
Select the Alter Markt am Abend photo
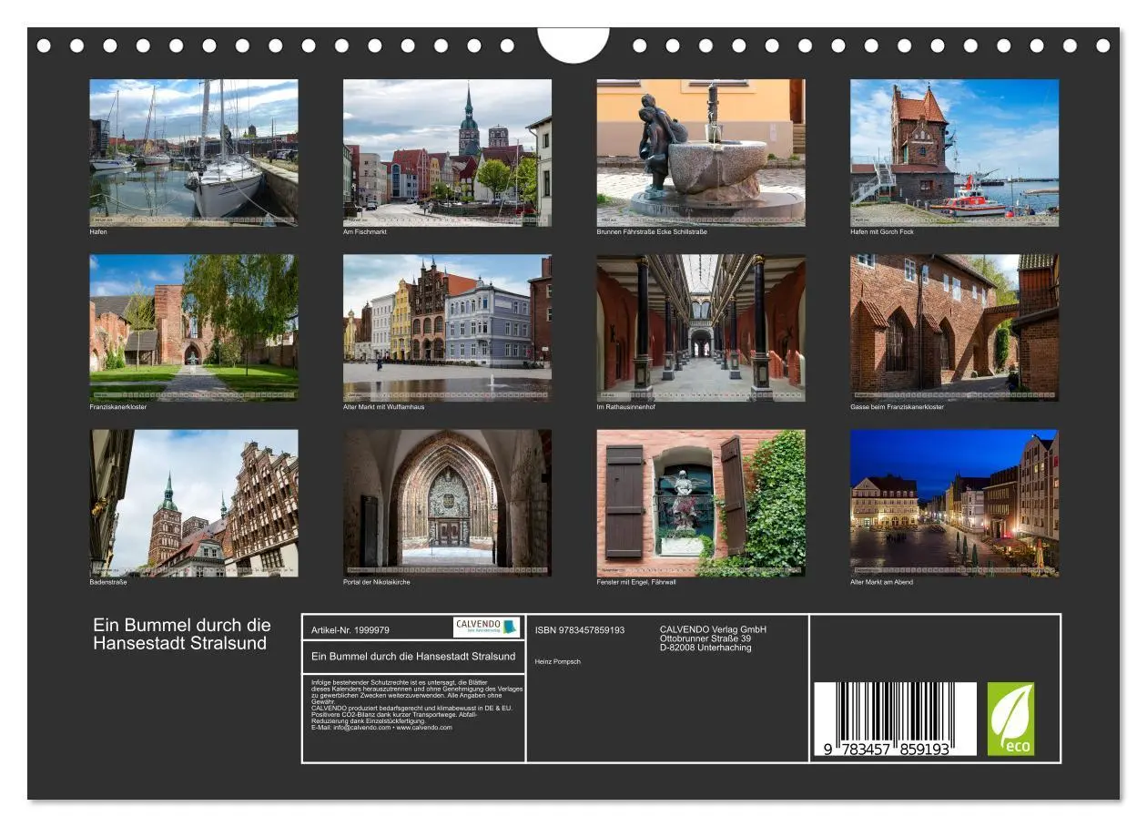point(954,503)
